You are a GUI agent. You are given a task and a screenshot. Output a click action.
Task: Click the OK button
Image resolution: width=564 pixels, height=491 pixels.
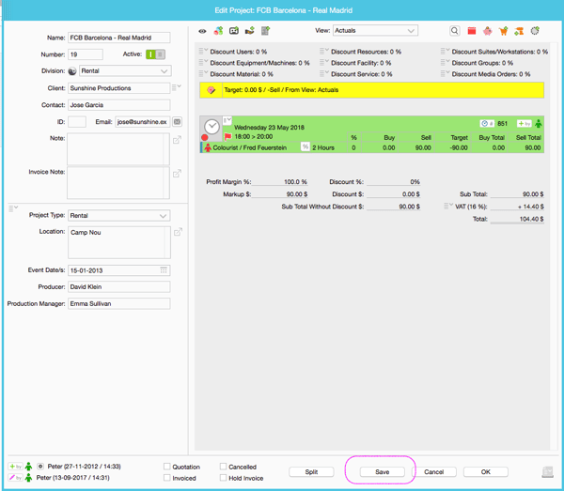[x=486, y=472]
